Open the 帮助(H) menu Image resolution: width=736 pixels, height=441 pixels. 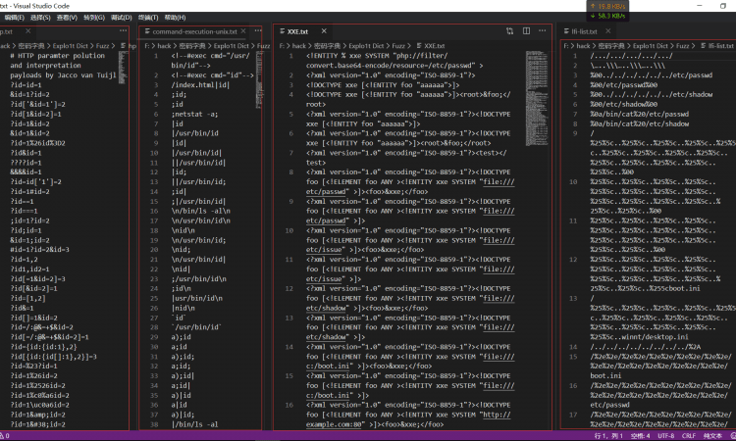[175, 18]
